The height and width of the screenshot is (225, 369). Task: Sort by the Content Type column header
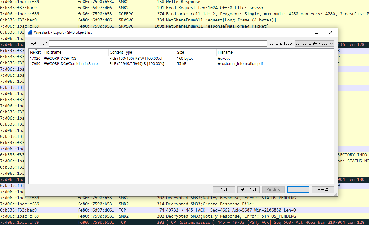click(x=142, y=52)
